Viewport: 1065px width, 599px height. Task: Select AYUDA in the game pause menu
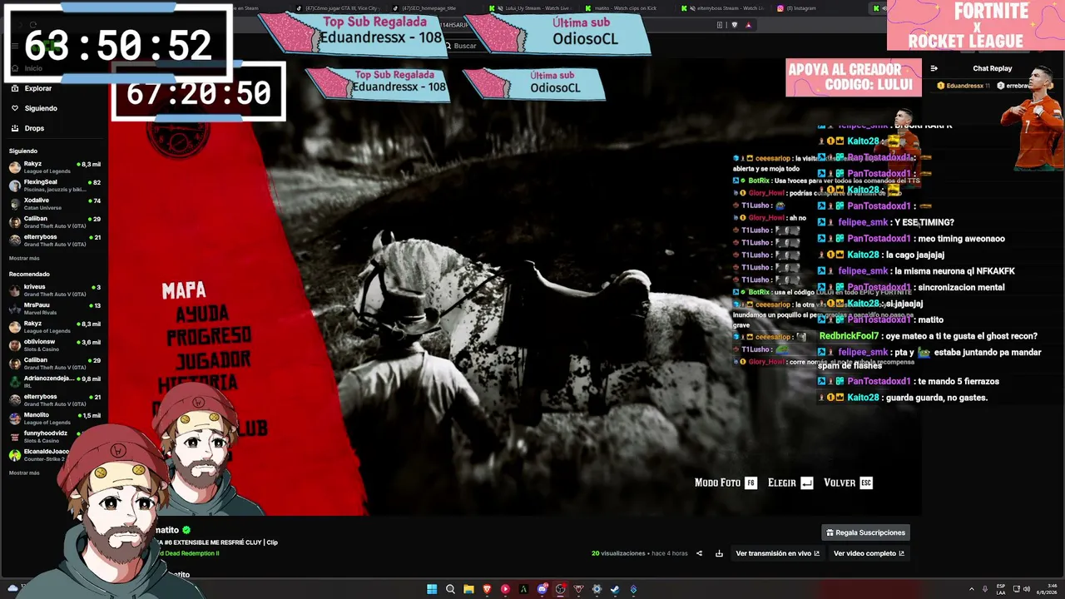(202, 314)
